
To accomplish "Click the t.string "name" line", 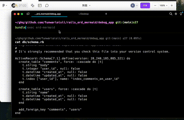I will point(36,92).
